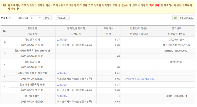Select 하선반입기한:2025-07-17 cell

[177, 45]
